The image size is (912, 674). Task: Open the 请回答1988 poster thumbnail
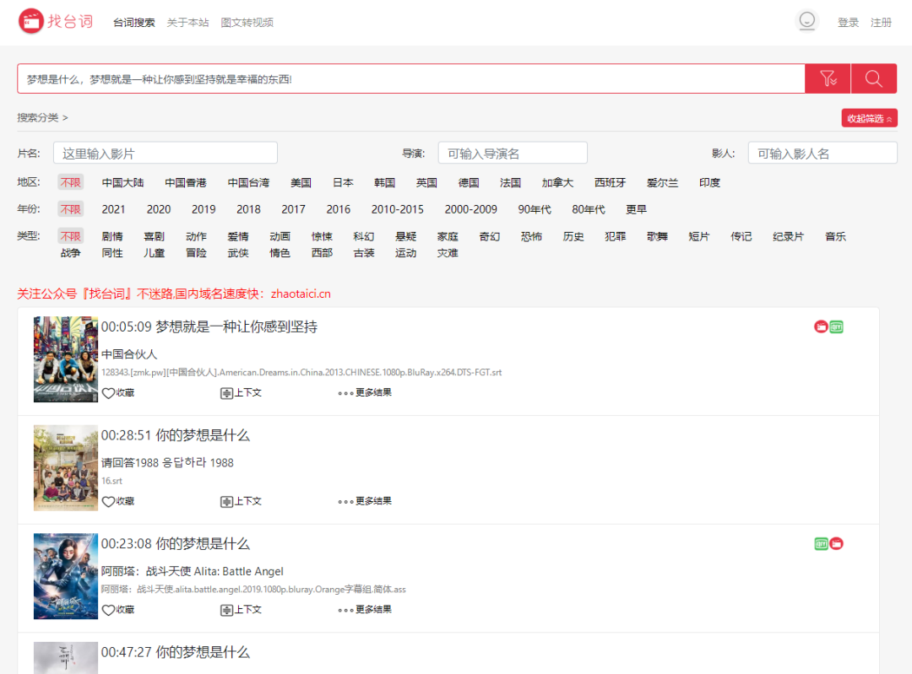(x=66, y=467)
